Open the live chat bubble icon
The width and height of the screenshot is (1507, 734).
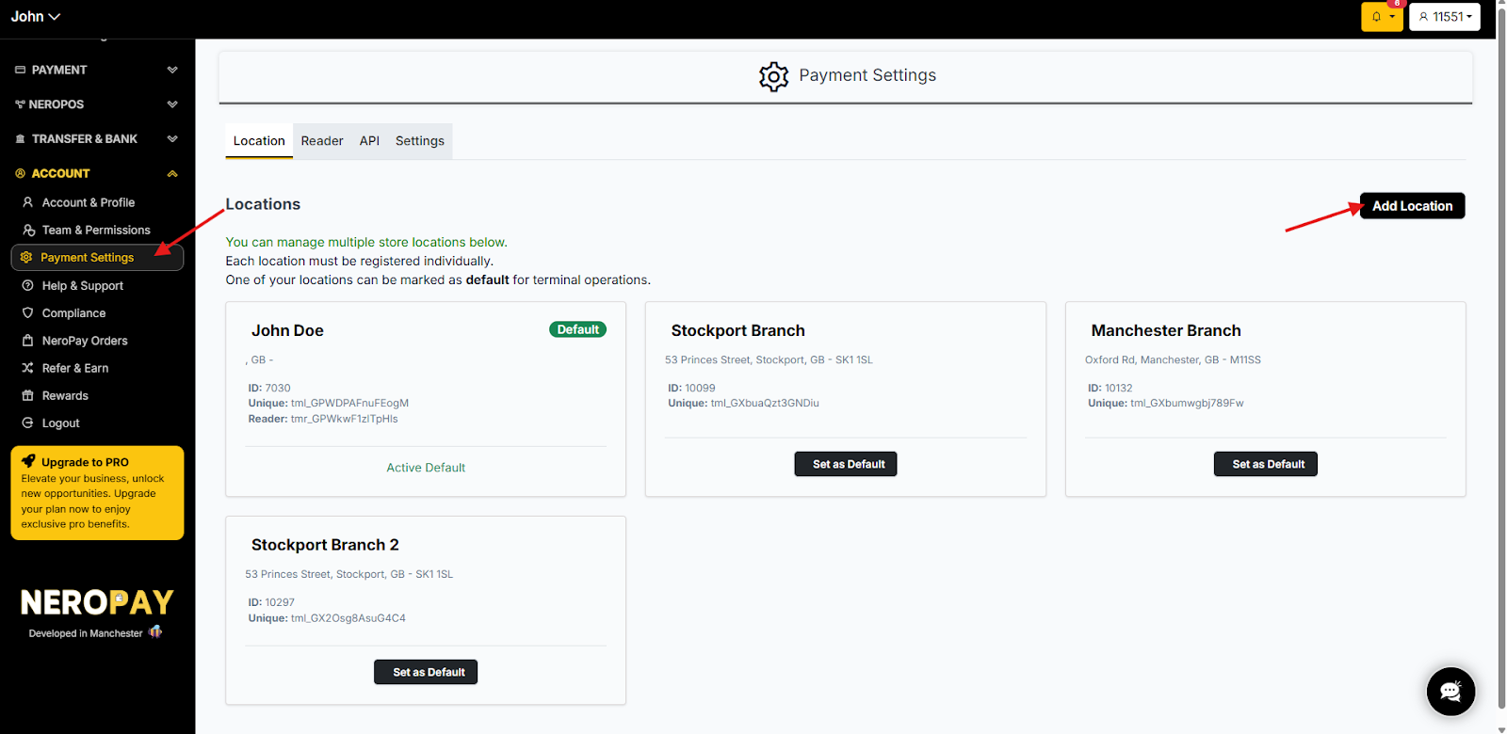[1450, 692]
